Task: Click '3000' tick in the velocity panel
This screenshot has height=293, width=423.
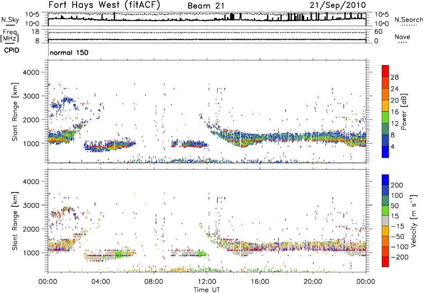Action: point(31,205)
